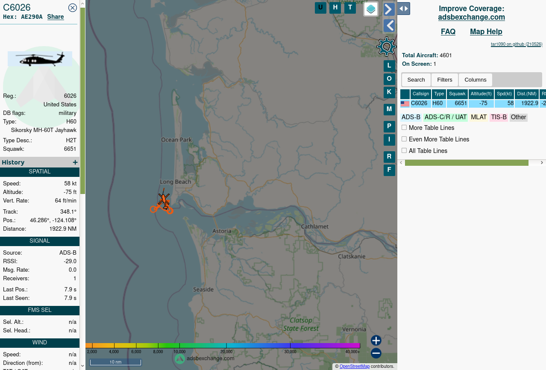Toggle the ADS-B source legend filter

coord(411,117)
